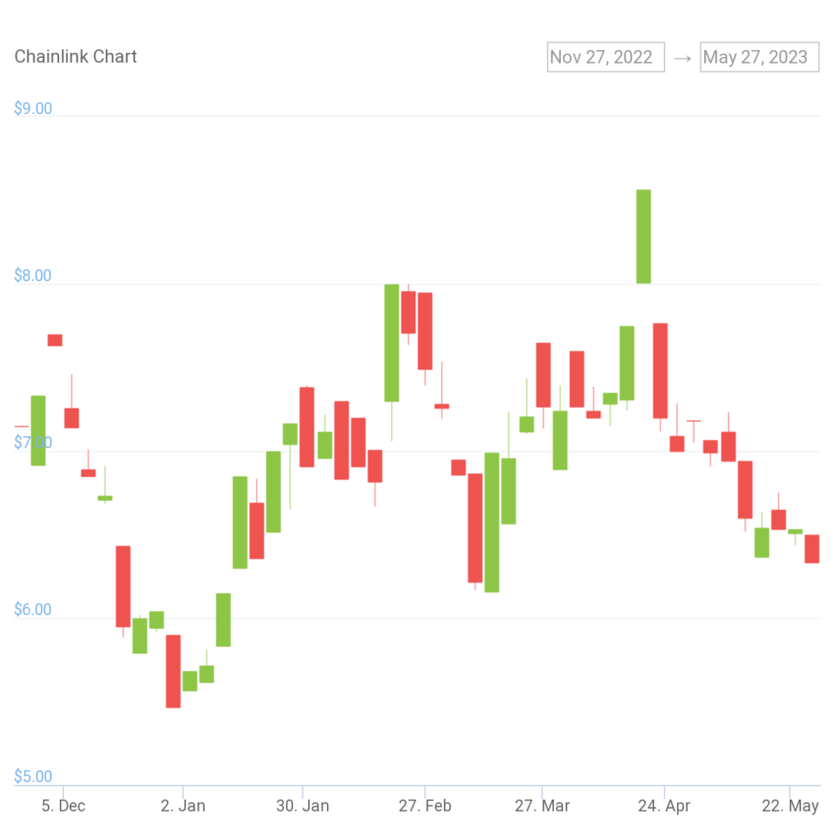Click the arrow between date fields
The width and height of the screenshot is (835, 835).
coord(682,58)
